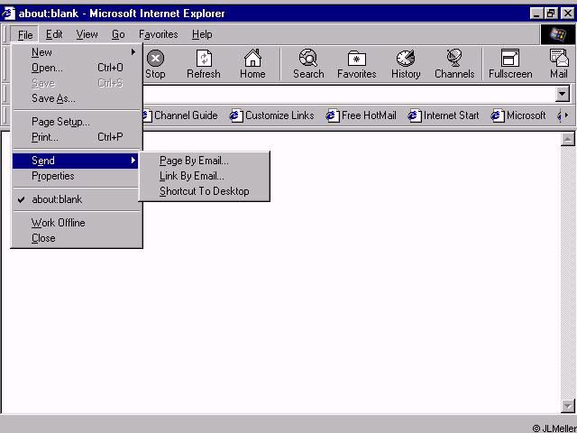Switch to Fullscreen via toolbar icon
Screen dimensions: 577x433
point(510,64)
